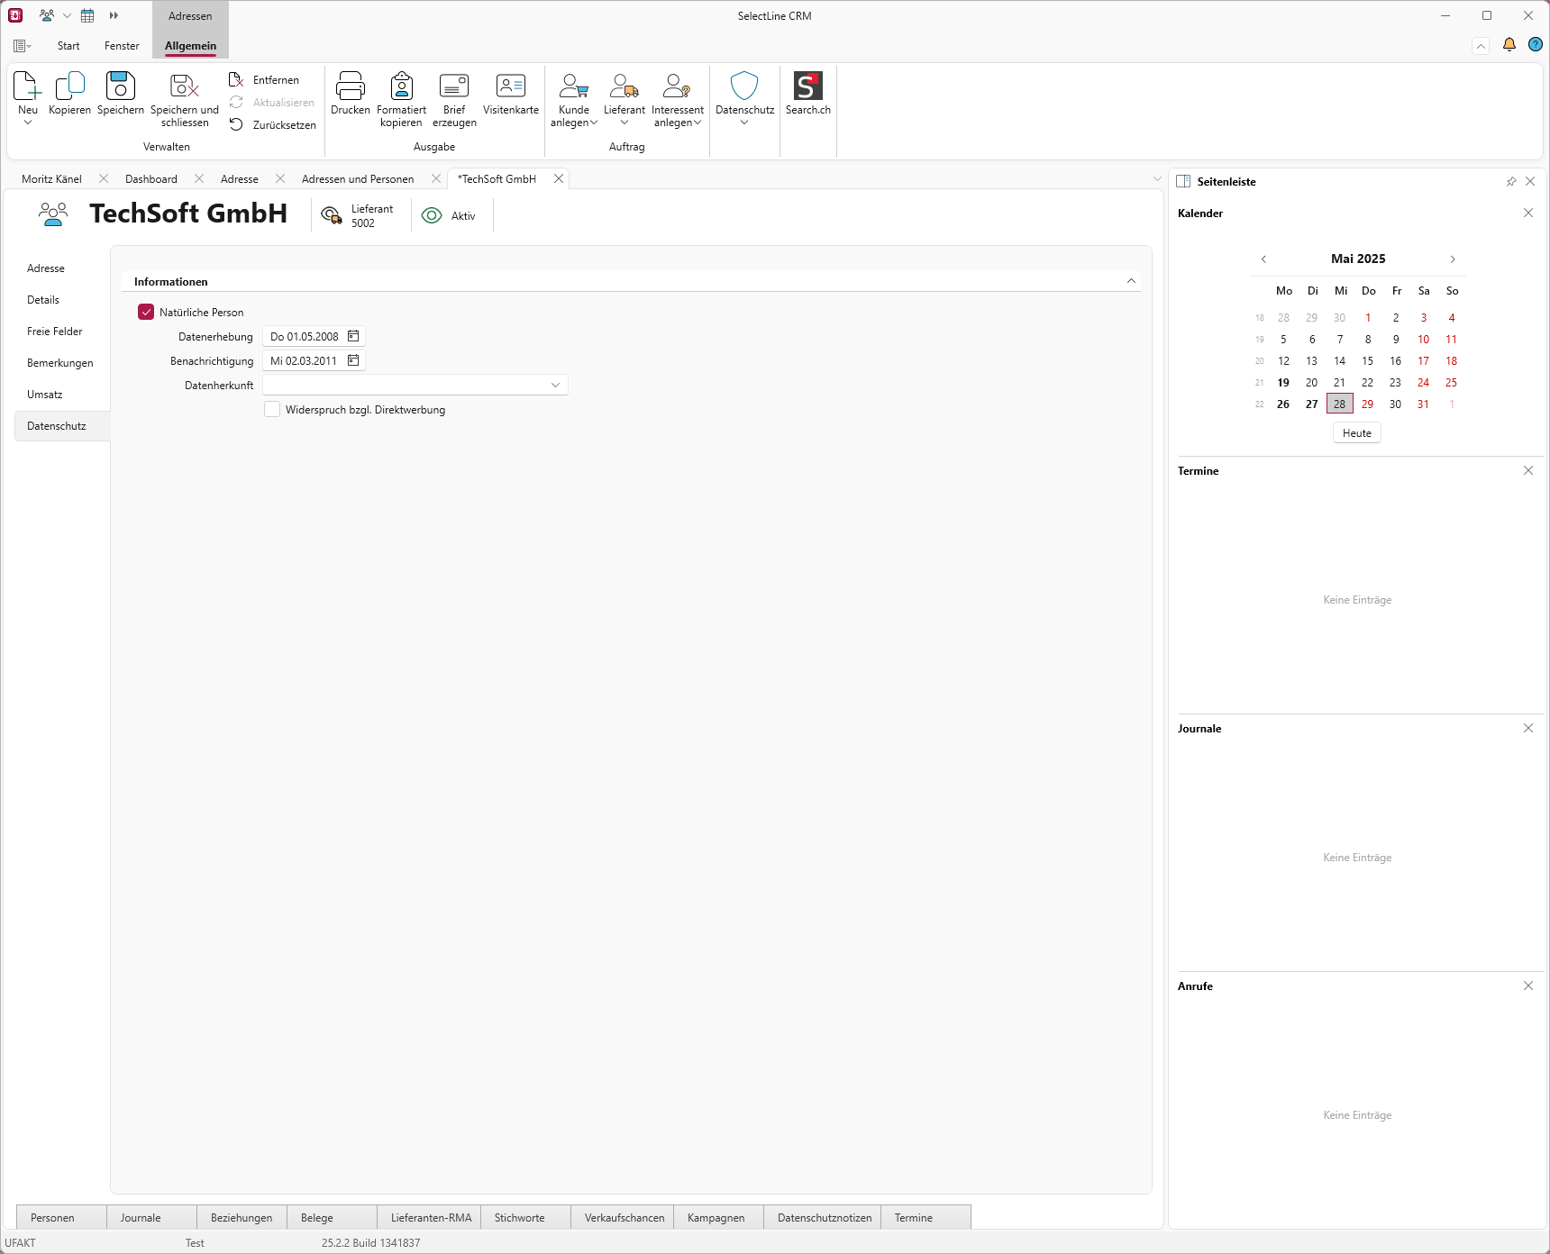Expand the Datenschutz ribbon dropdown

(744, 123)
